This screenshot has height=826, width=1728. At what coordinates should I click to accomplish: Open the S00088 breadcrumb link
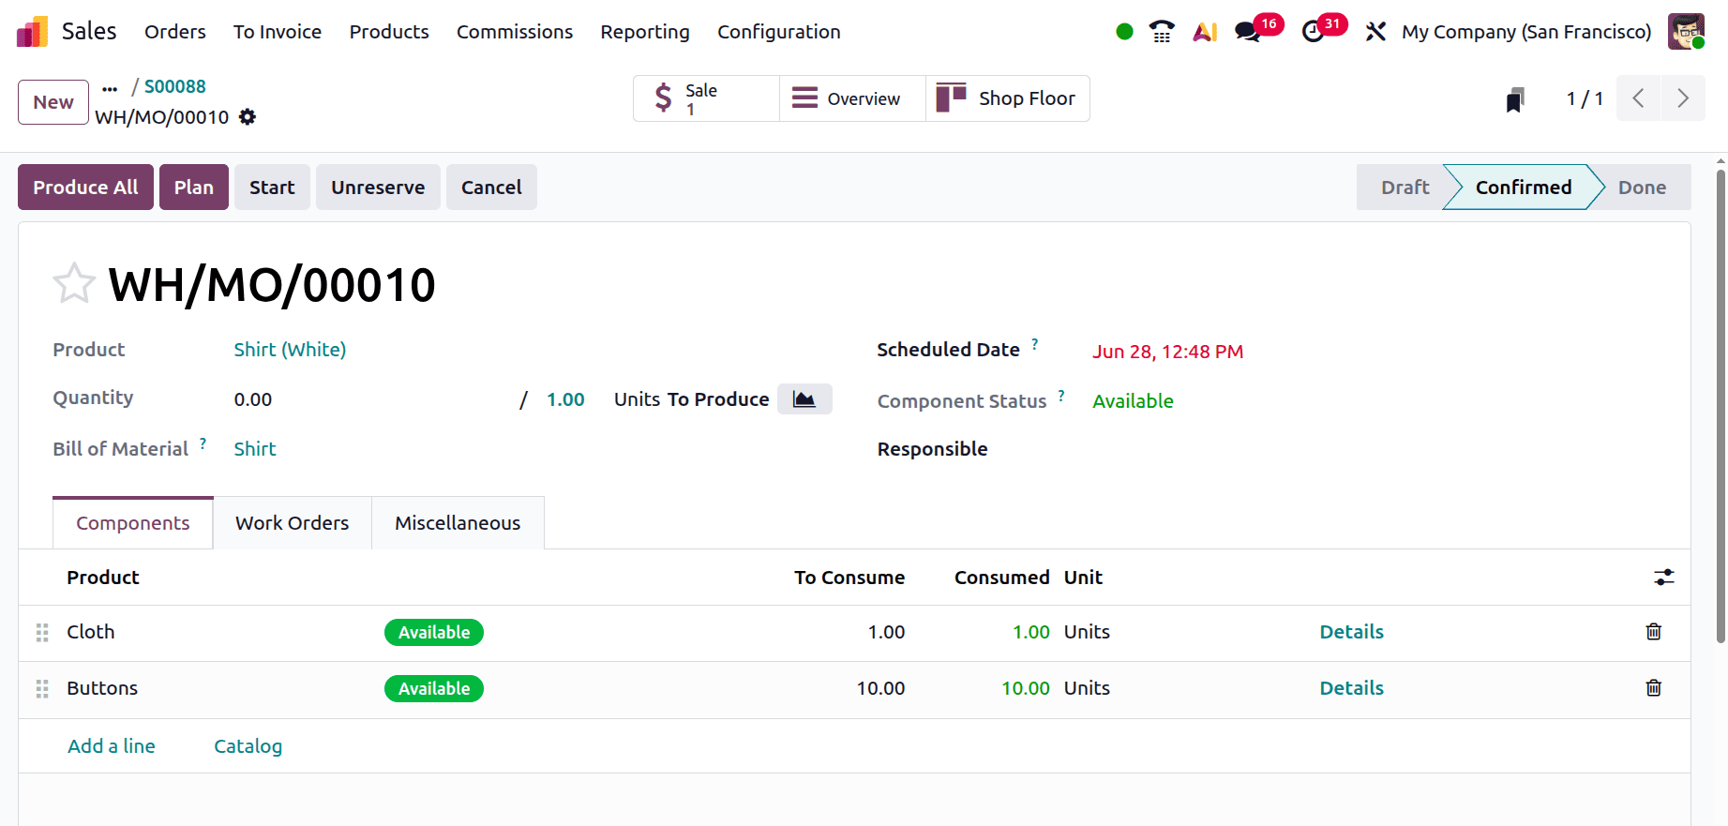click(175, 87)
